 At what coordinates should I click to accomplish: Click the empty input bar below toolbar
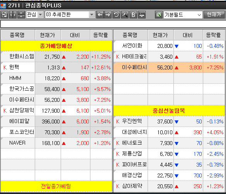click(113, 24)
